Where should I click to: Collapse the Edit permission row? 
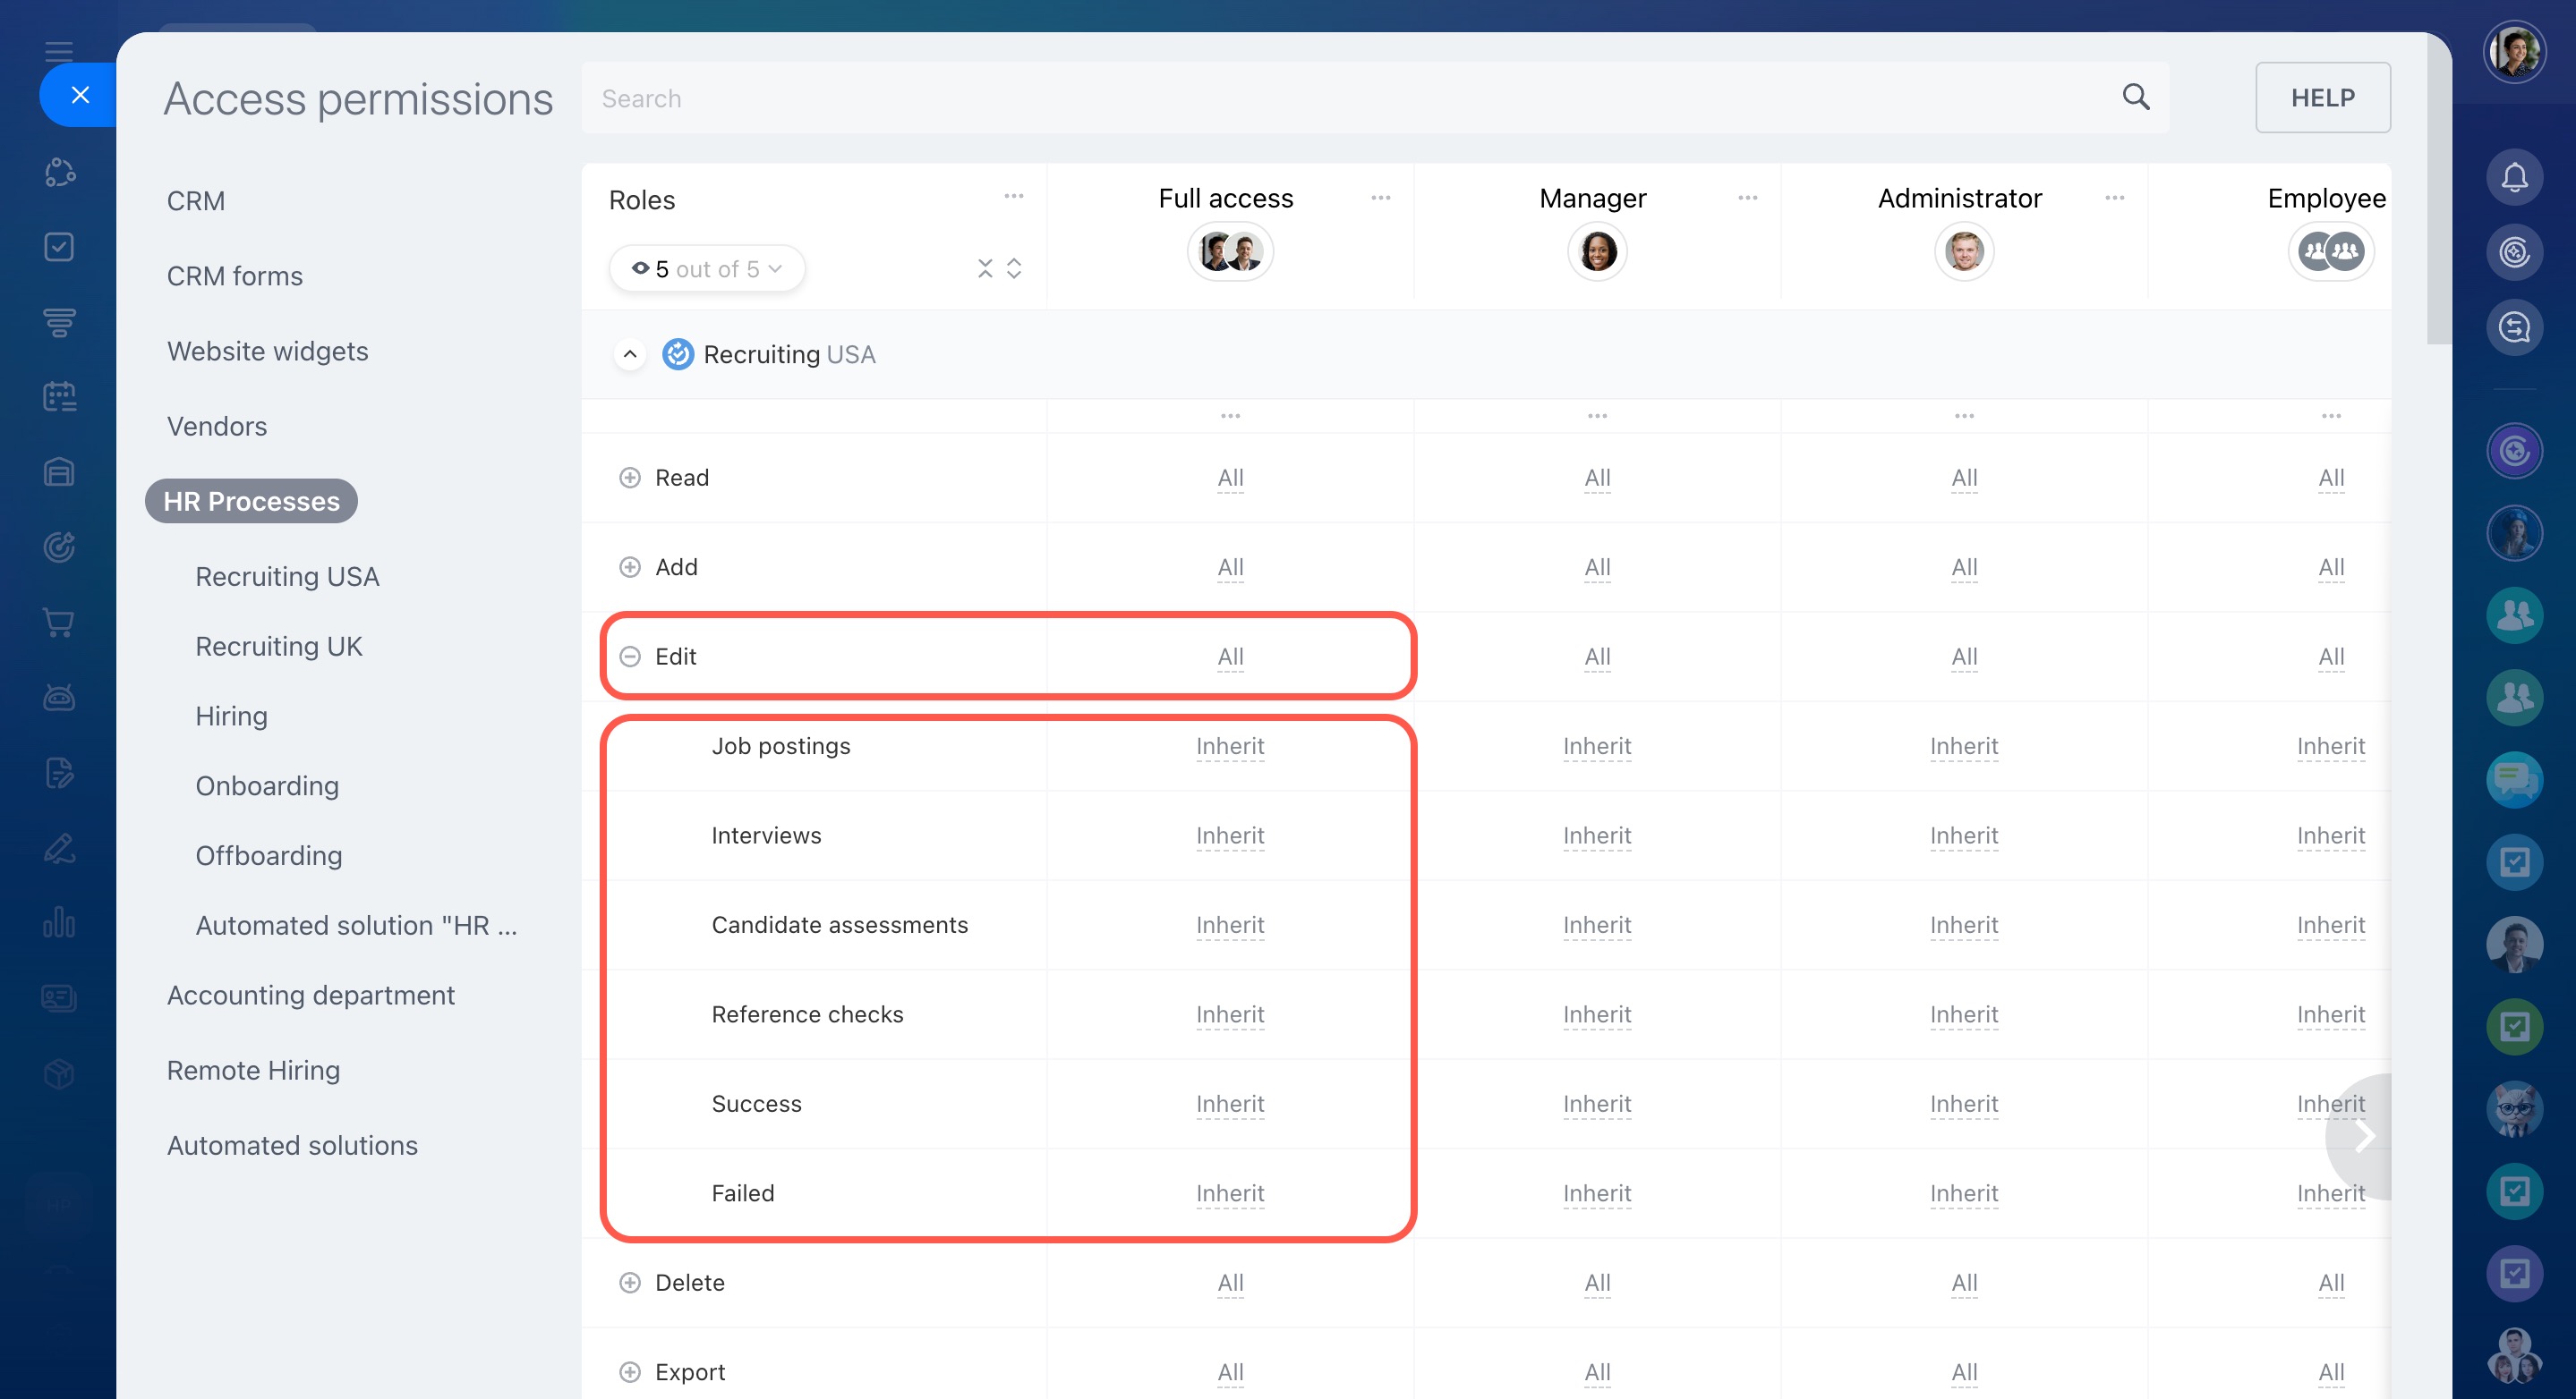[x=630, y=657]
